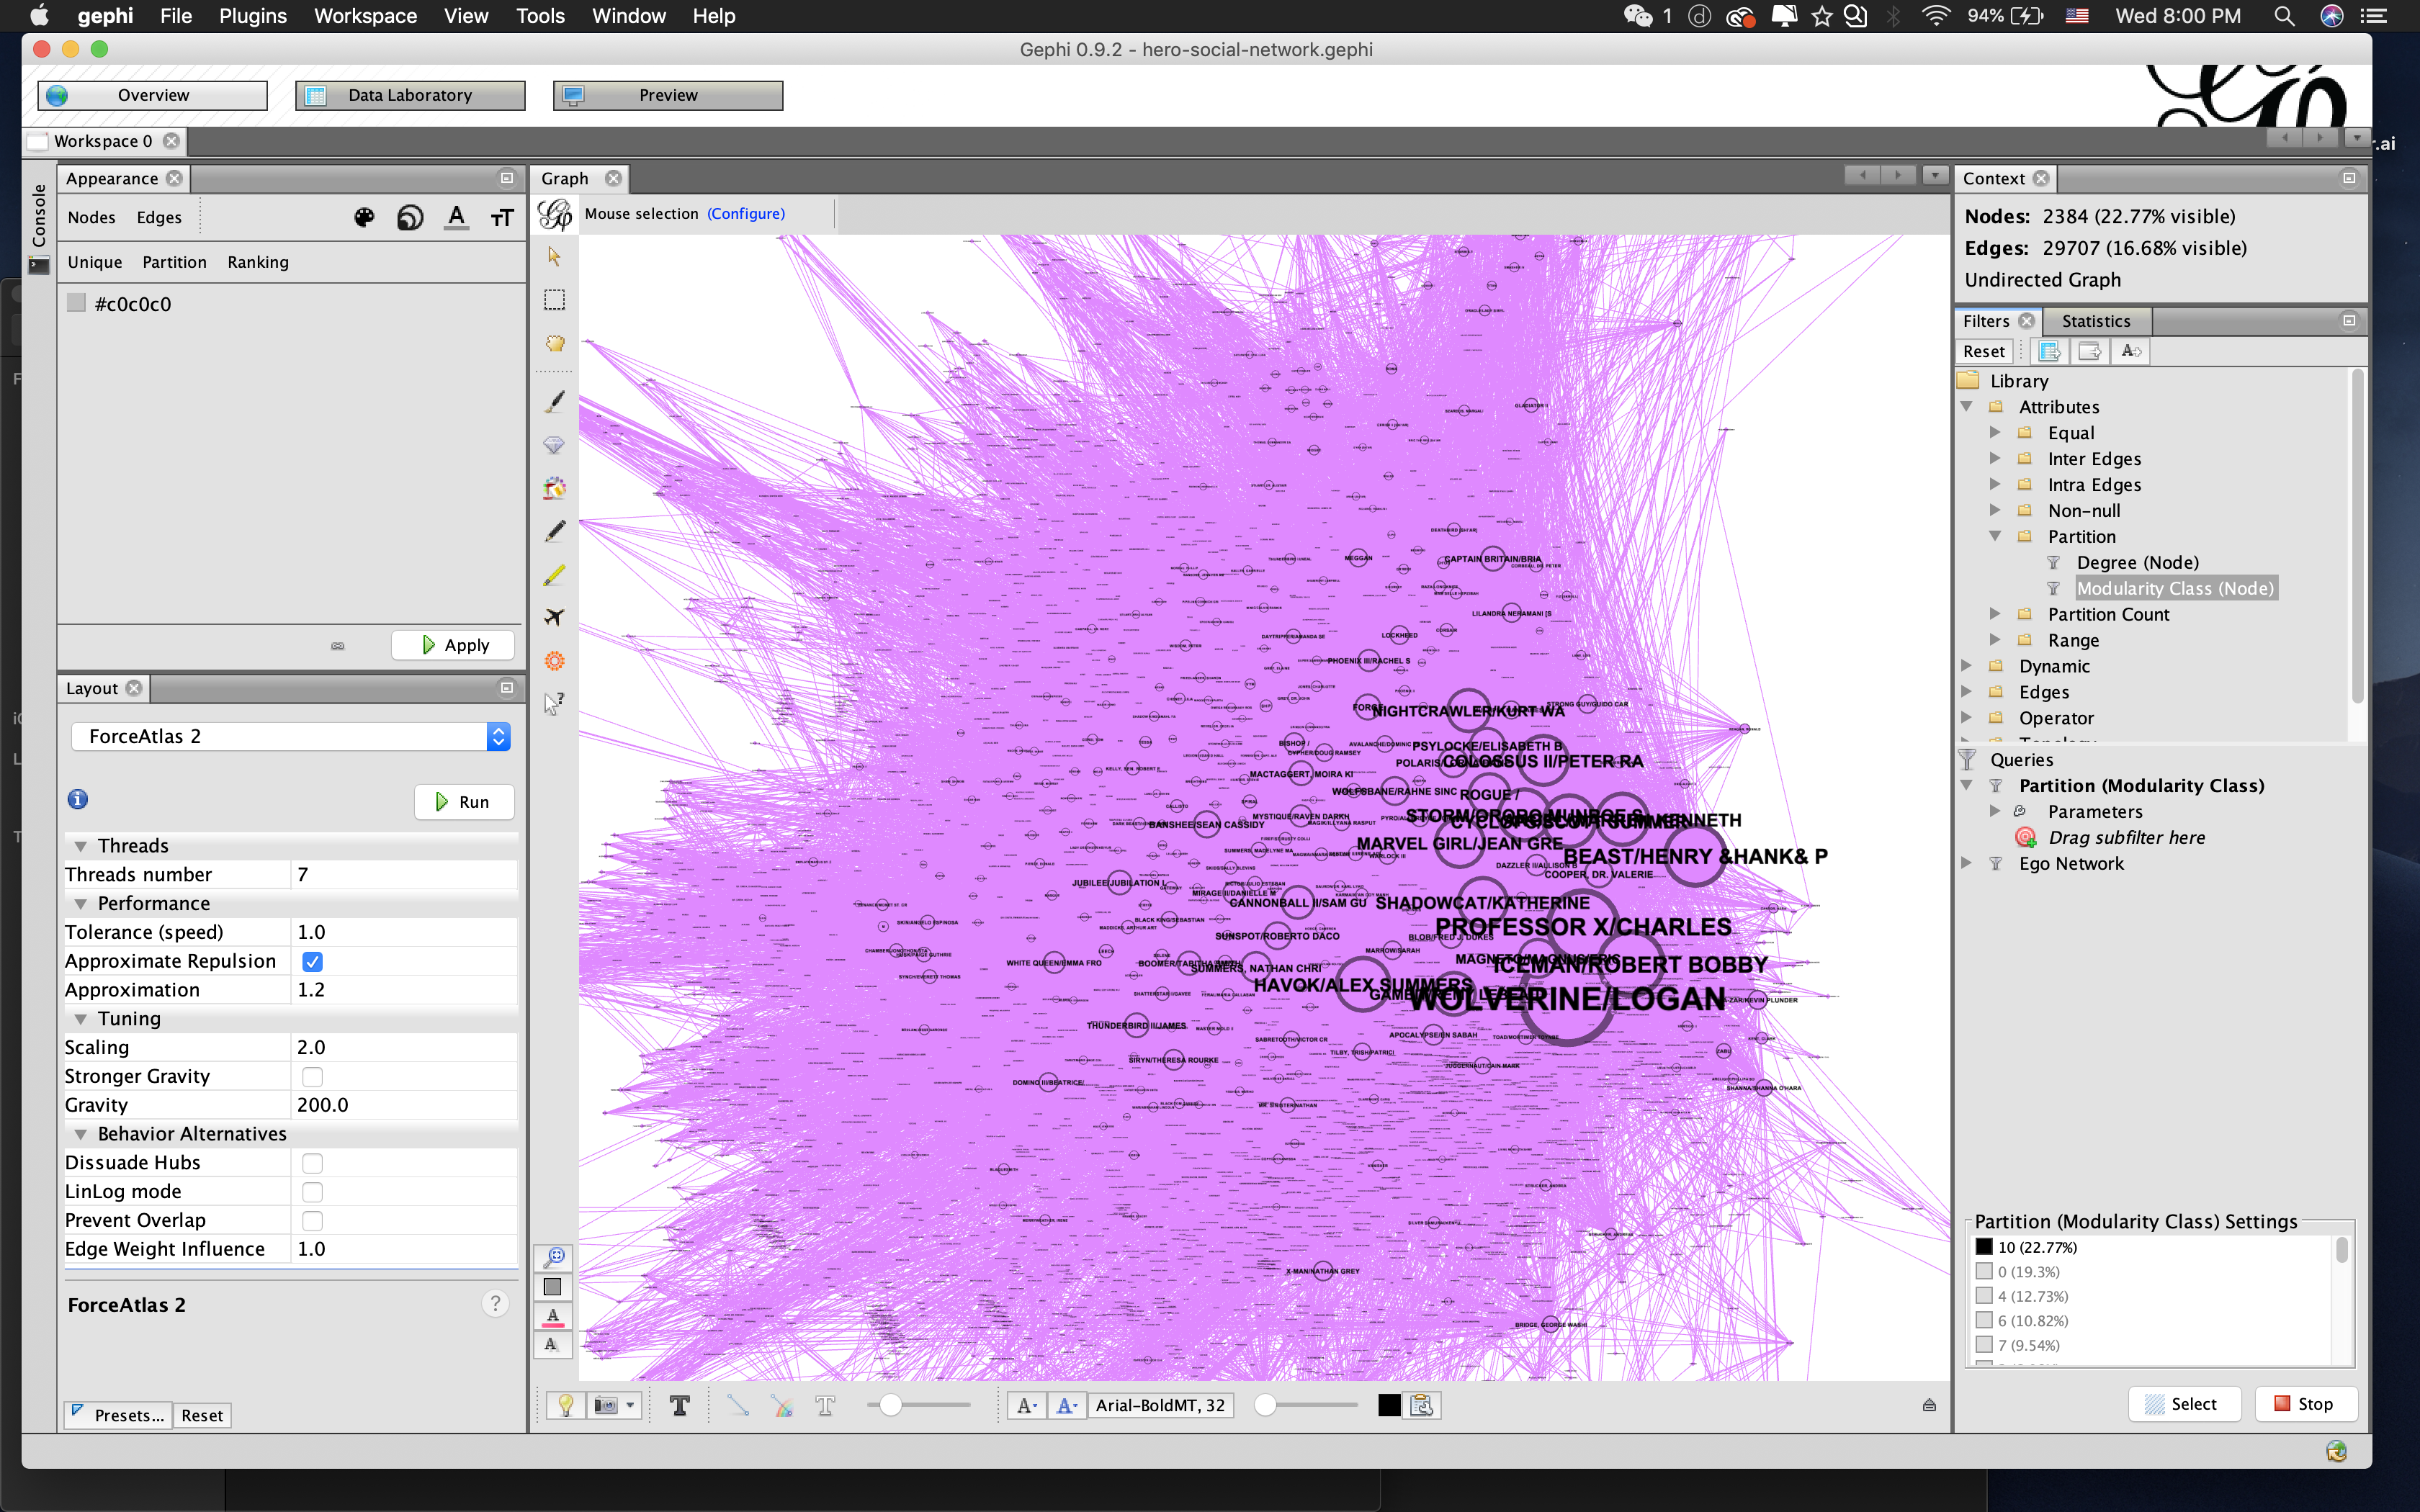Open the ForceAtlas 2 layout dropdown
The height and width of the screenshot is (1512, 2420).
pos(290,736)
